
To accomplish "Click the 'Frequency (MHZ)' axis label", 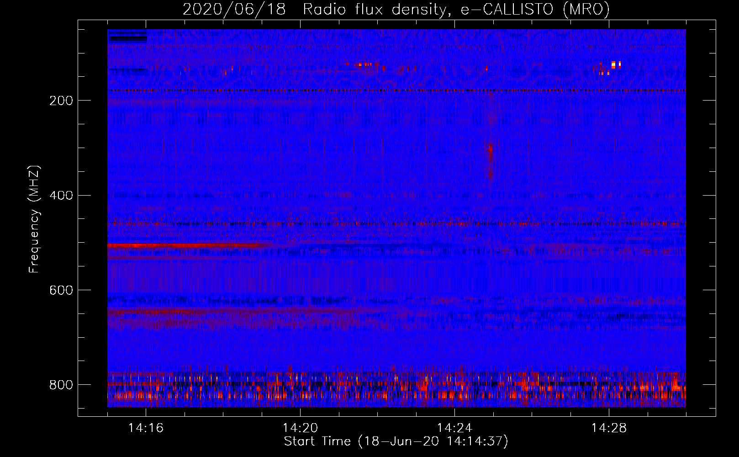I will point(34,219).
